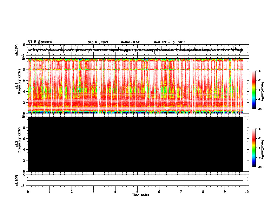Click time axis tick label "3"
Viewport: 278px width, 215px height.
[93, 192]
